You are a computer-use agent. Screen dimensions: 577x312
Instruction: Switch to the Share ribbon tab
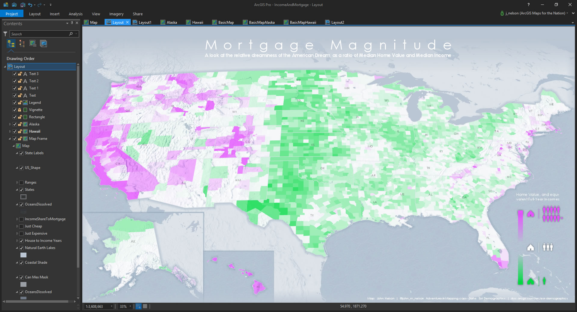138,14
